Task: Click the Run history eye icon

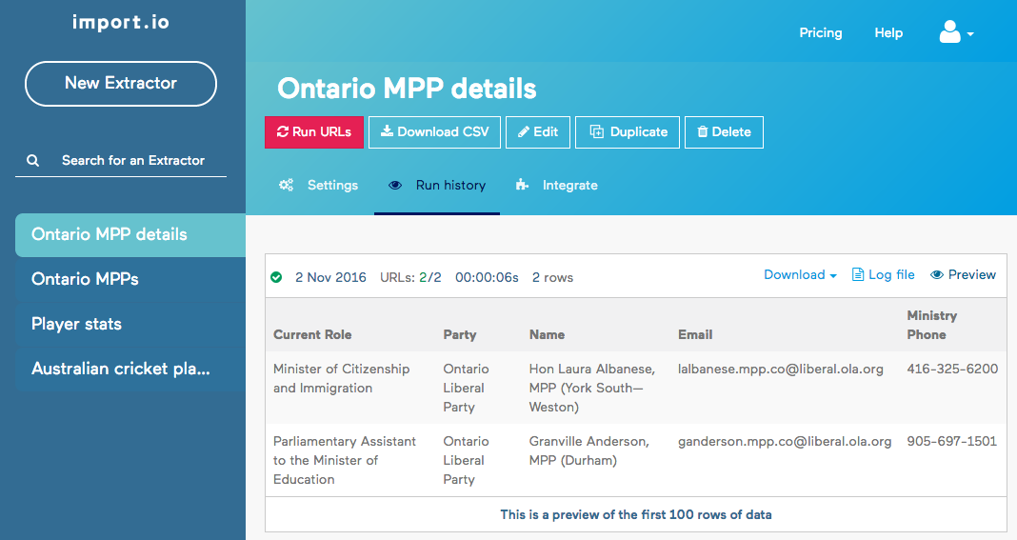Action: point(395,185)
